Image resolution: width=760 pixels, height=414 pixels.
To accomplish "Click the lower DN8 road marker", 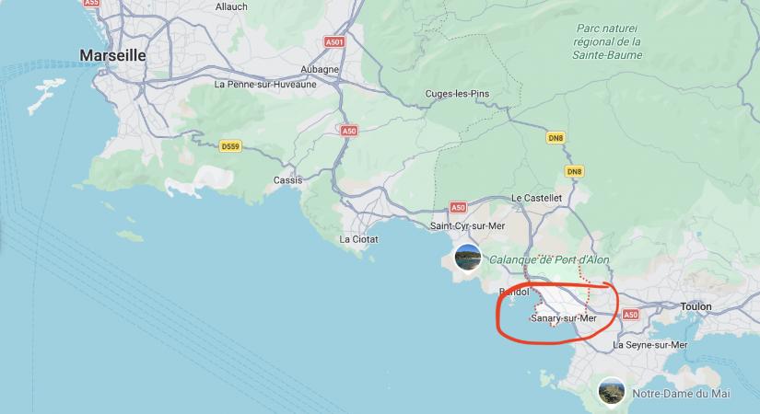I will coord(574,171).
